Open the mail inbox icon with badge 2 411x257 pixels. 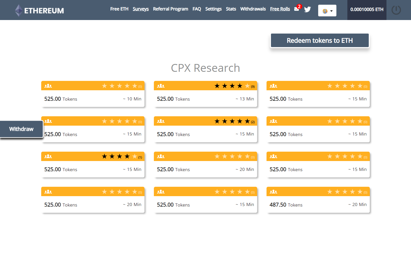pos(297,9)
